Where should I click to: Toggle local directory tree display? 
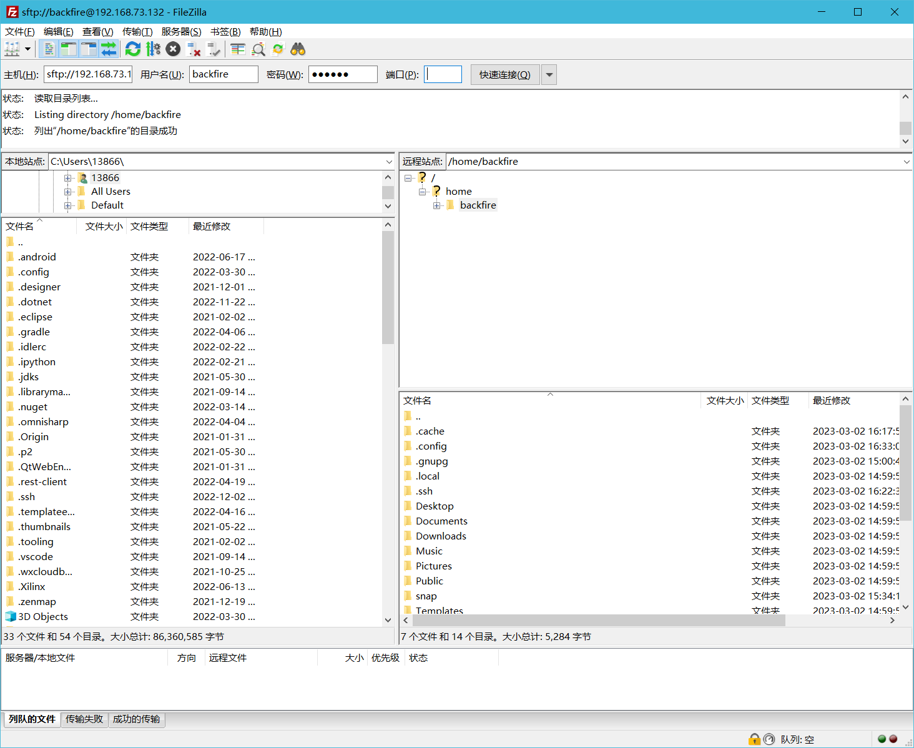pos(69,49)
